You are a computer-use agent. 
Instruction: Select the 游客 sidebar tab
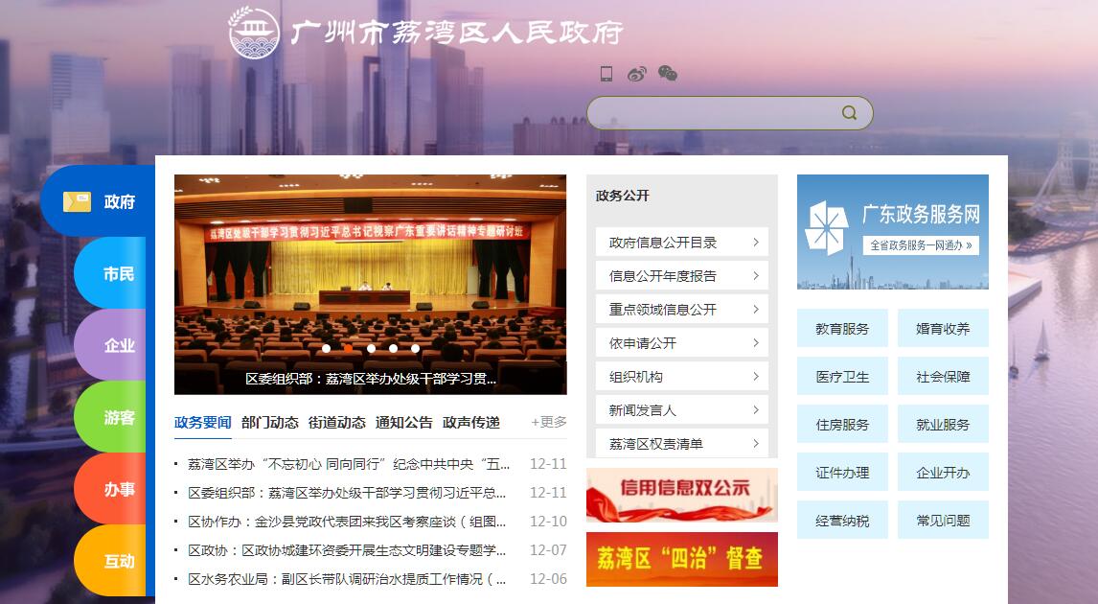(109, 418)
